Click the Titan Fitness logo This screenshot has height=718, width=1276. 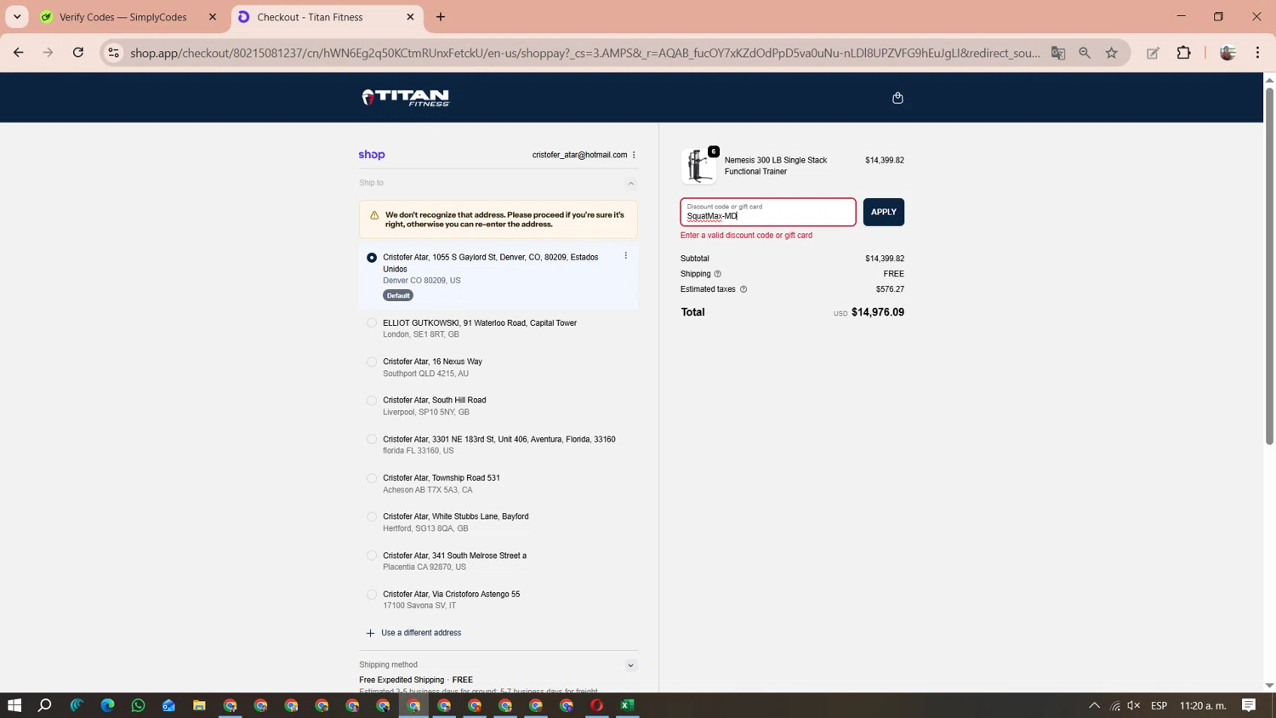[x=405, y=98]
